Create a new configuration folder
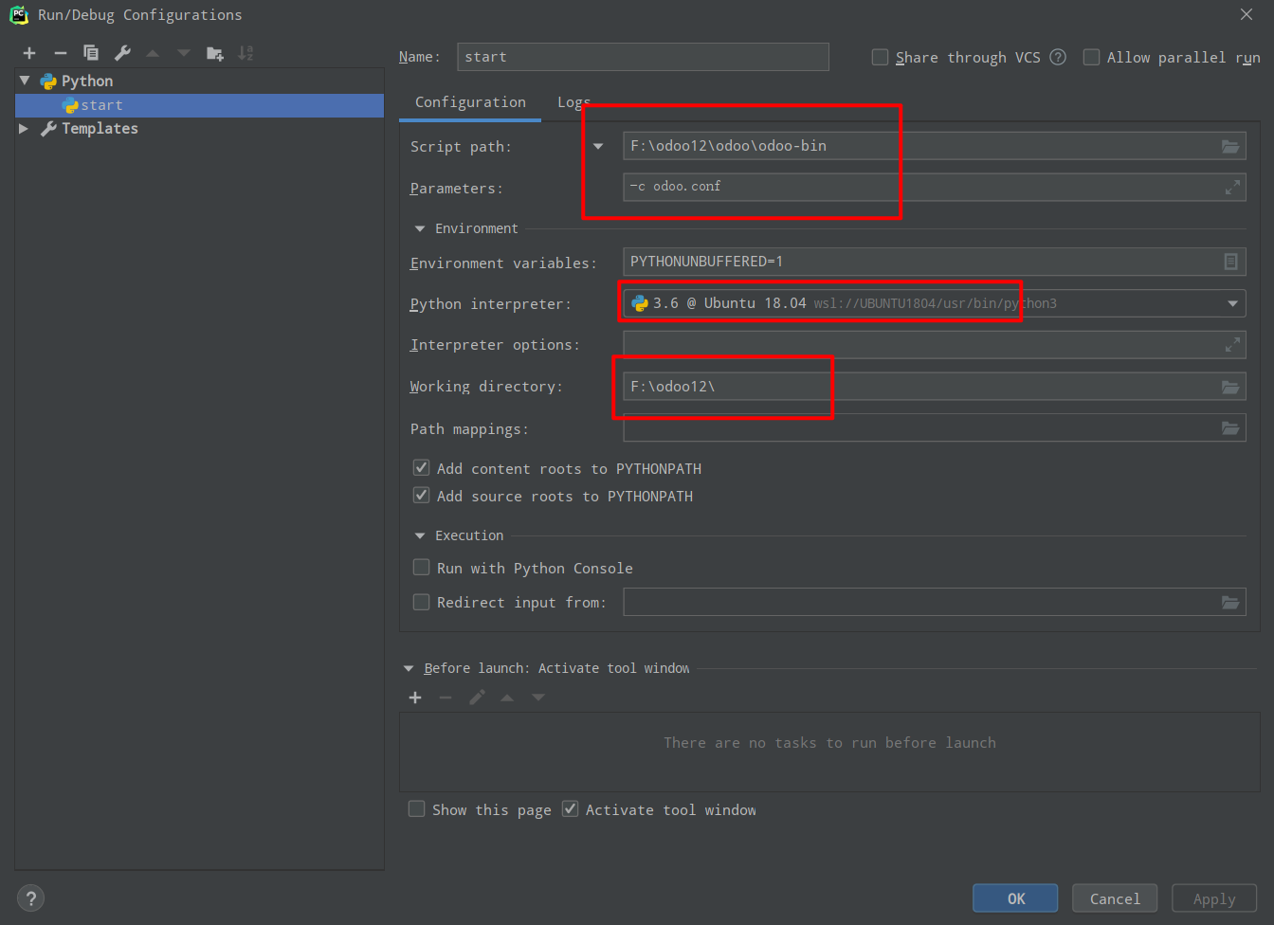Image resolution: width=1274 pixels, height=925 pixels. pos(215,53)
